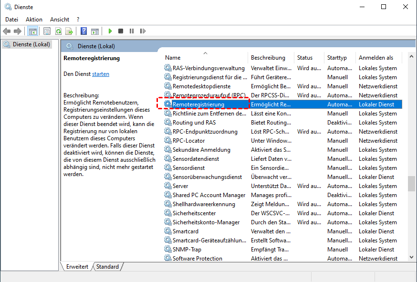Sort services by Starttyp column header

click(337, 58)
